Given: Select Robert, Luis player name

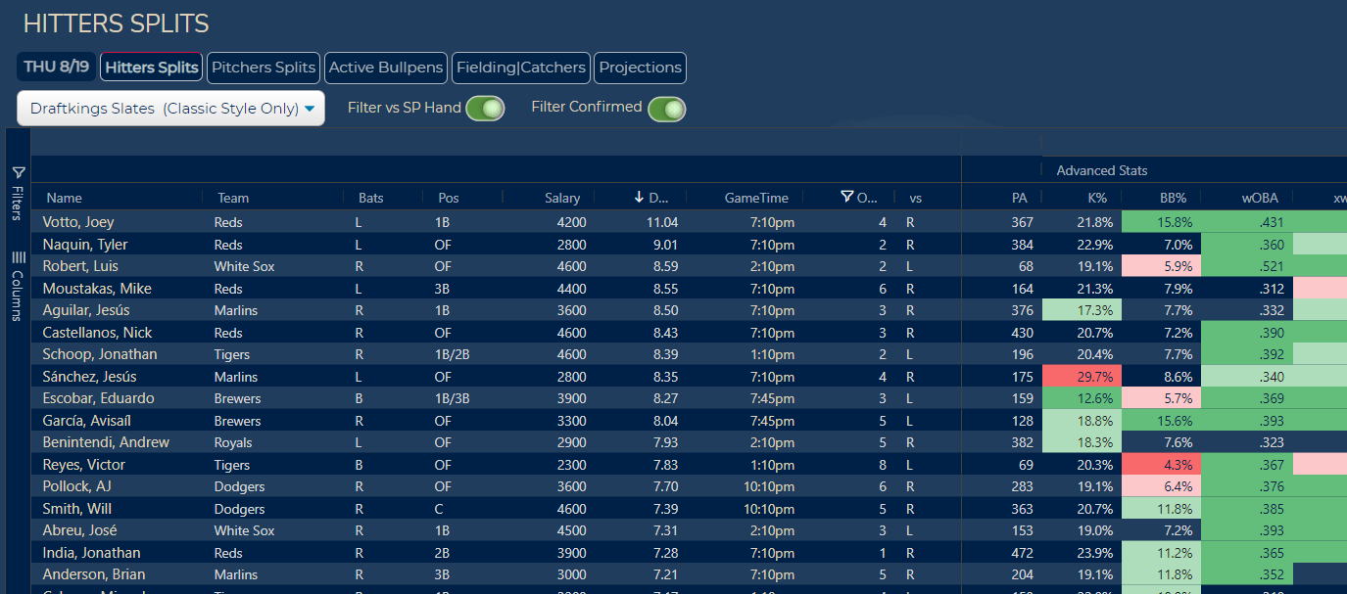Looking at the screenshot, I should pos(78,266).
